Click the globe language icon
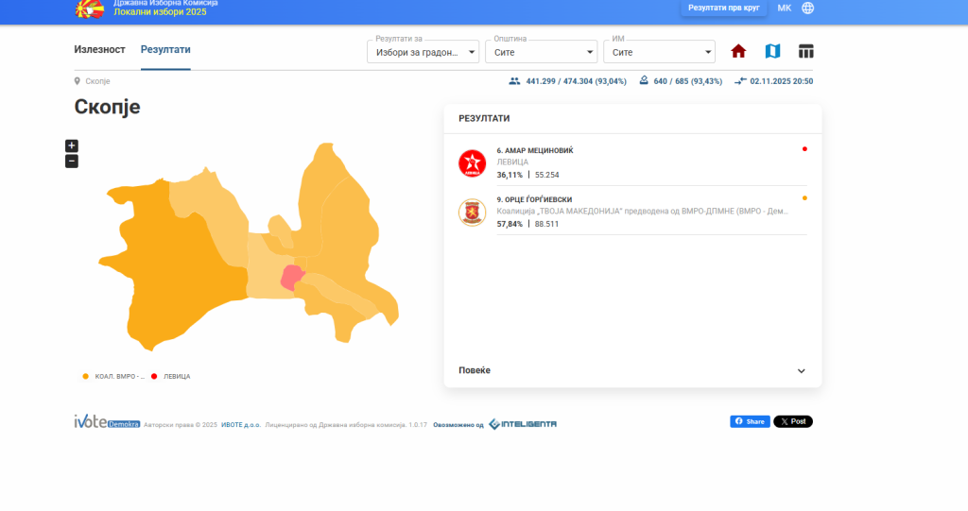This screenshot has width=968, height=511. [807, 9]
